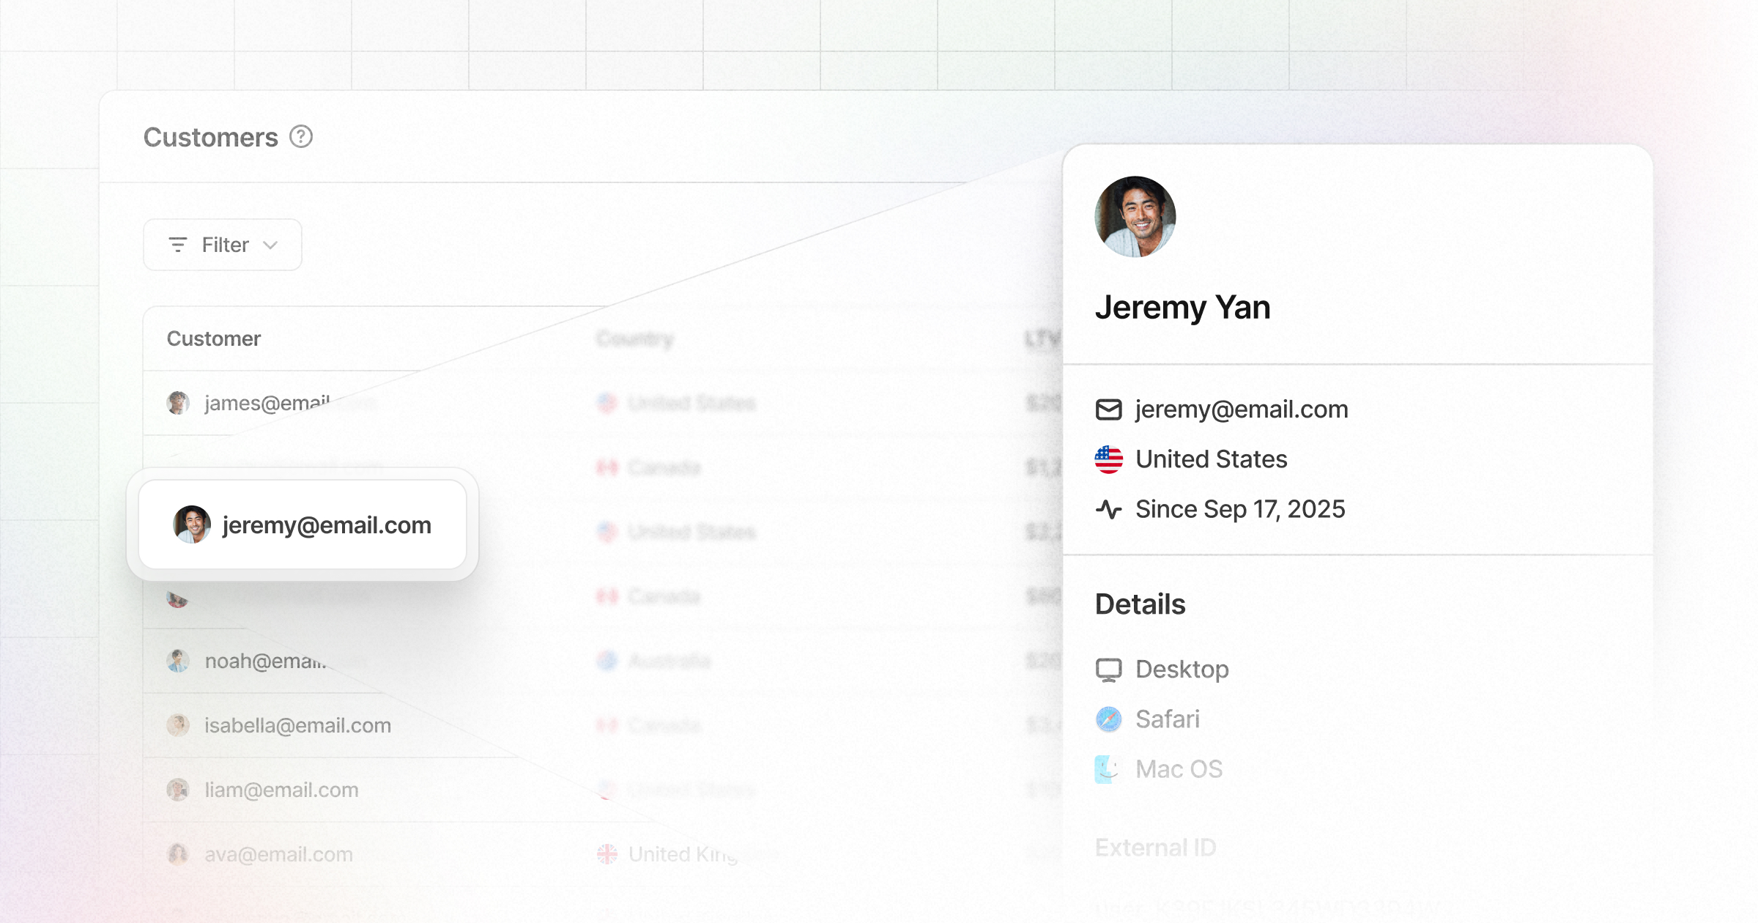
Task: Click jeremy@email.com in the highlighted row
Action: 327,525
